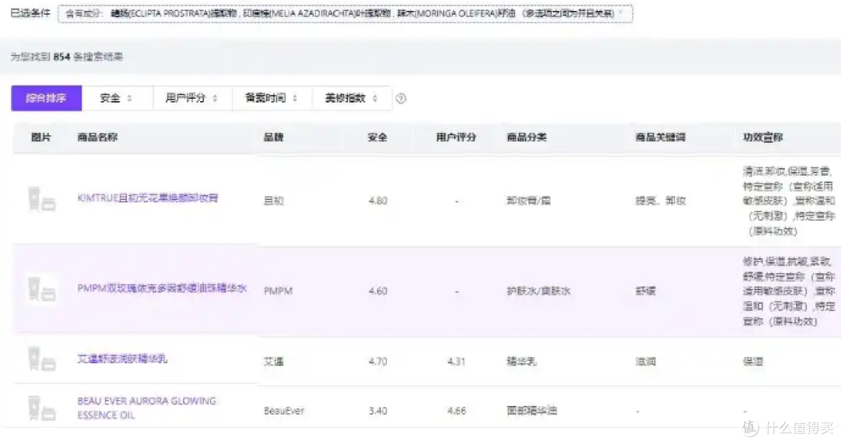Click the 图片 column header
The height and width of the screenshot is (445, 841).
(41, 137)
